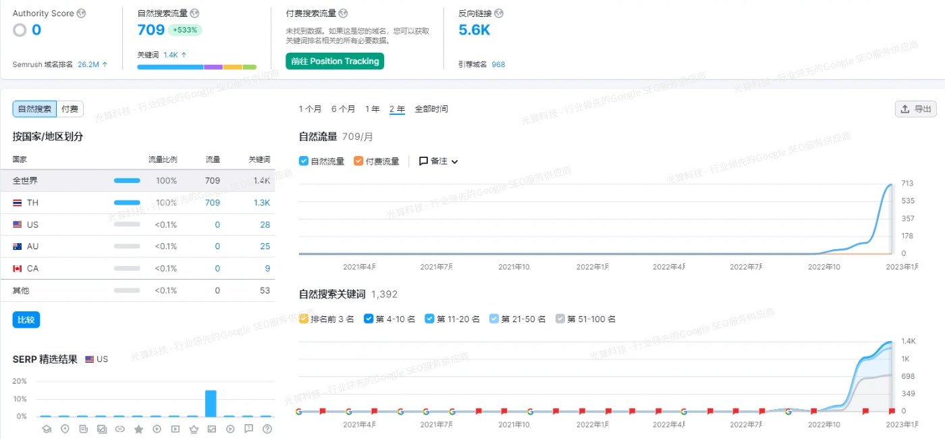This screenshot has width=945, height=439.
Task: Enable the 第 51-100 名 ranking filter
Action: coord(560,318)
